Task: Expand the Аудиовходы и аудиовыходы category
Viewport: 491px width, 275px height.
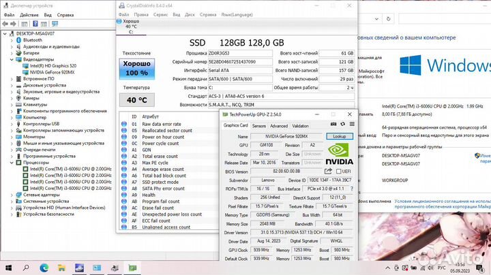Action: click(x=12, y=46)
